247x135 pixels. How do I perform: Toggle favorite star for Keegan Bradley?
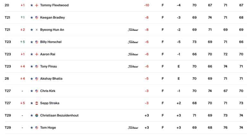32,18
